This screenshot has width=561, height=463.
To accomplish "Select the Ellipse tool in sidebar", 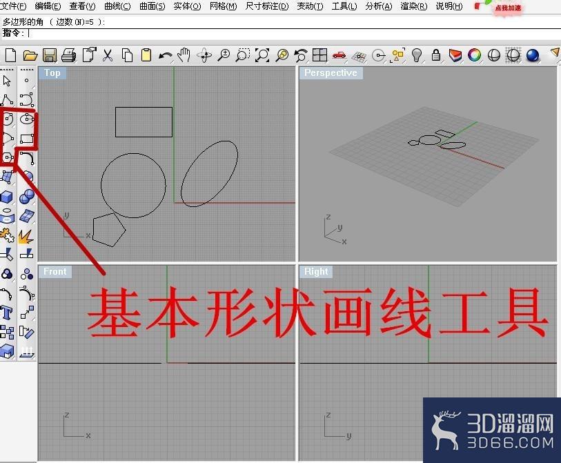I will [x=27, y=119].
